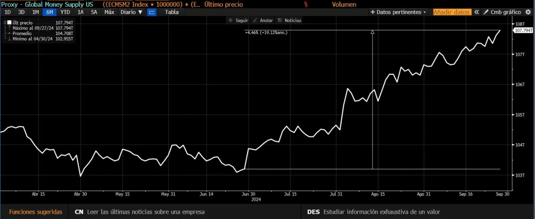Select the Máx range tab

(x=109, y=11)
